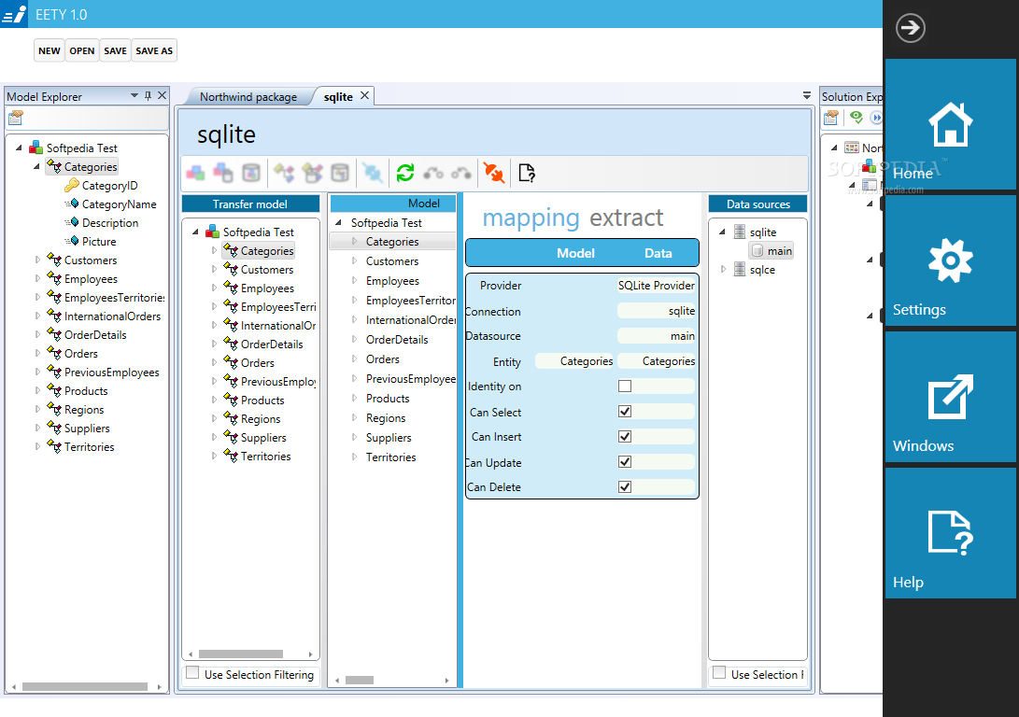Uncheck the Can Update checkbox
This screenshot has height=717, width=1019.
pyautogui.click(x=625, y=462)
